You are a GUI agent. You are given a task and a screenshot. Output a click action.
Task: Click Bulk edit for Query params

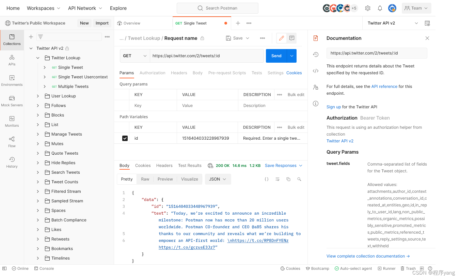296,95
